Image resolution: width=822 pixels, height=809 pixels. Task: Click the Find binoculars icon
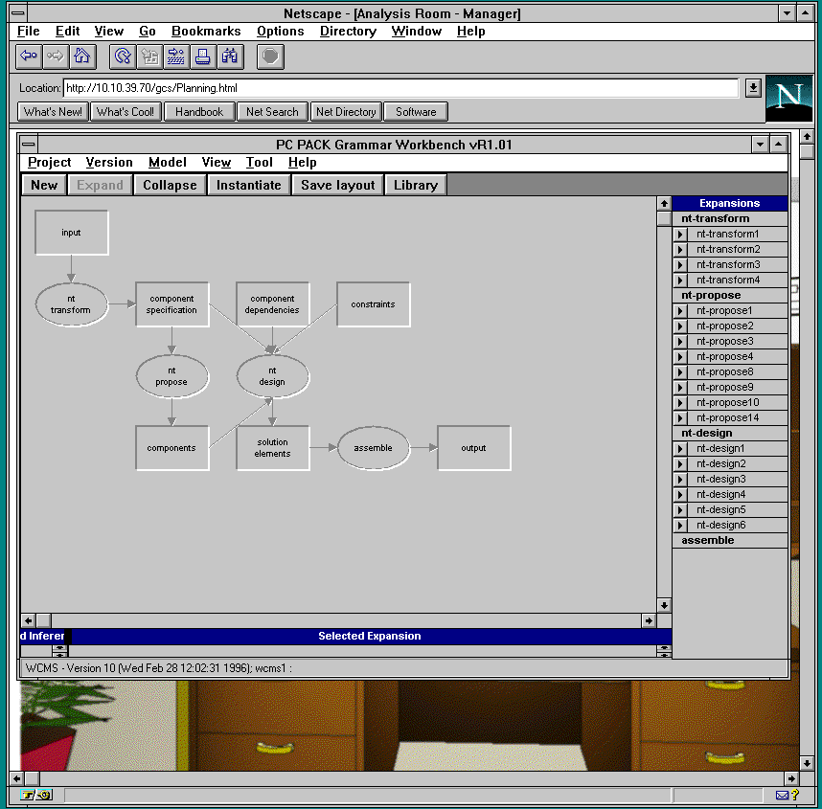pos(230,56)
